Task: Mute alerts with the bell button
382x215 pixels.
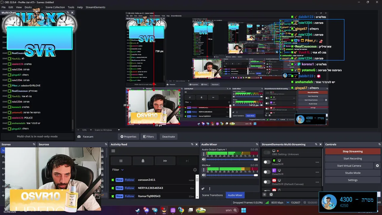Action: point(143,161)
